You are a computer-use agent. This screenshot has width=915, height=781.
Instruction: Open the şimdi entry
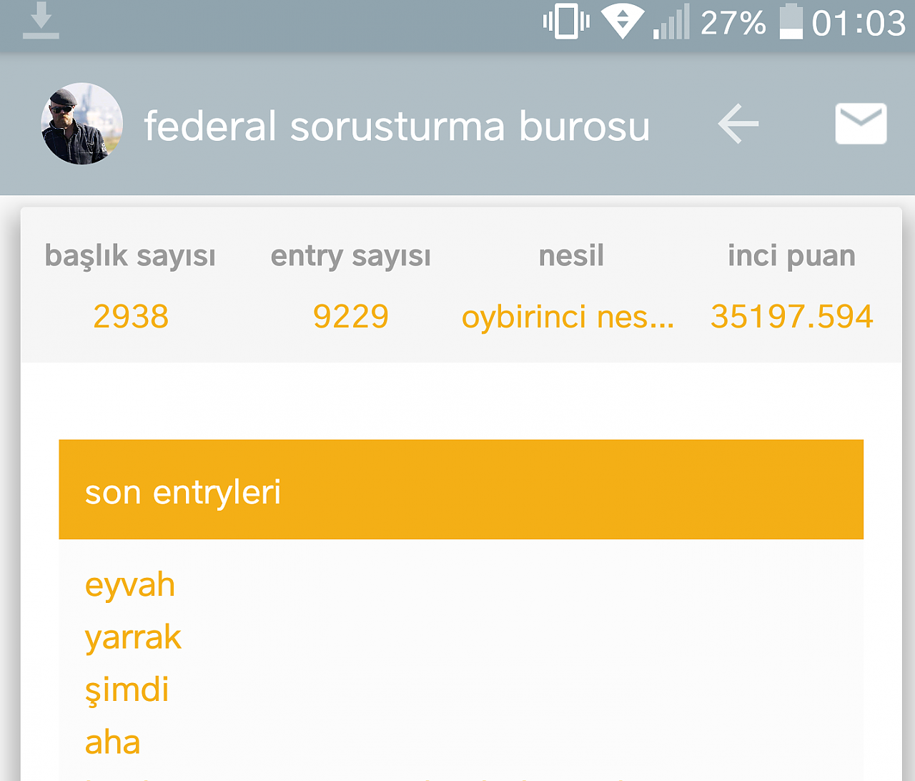pos(127,690)
